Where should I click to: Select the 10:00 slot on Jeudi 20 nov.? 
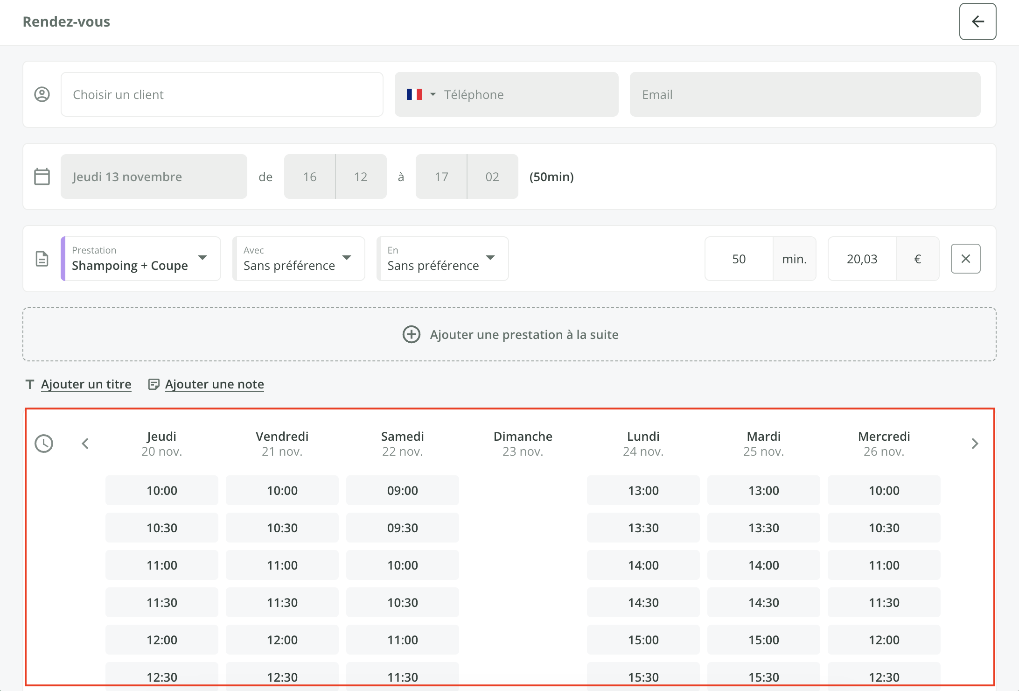coord(161,490)
